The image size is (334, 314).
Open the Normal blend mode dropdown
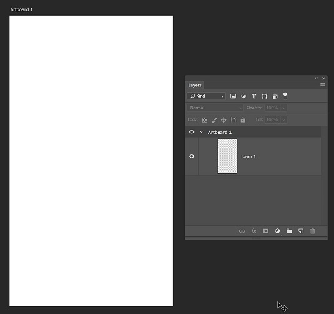(215, 108)
